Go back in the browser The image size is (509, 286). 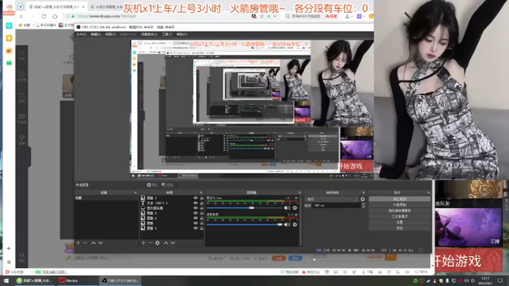(22, 17)
